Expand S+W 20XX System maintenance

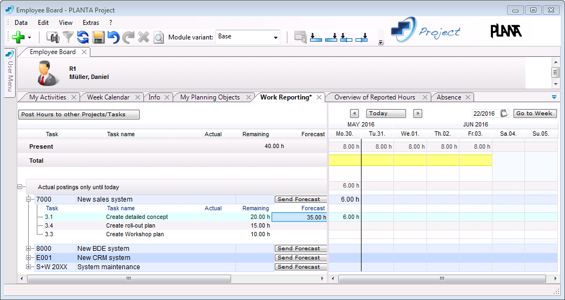(x=29, y=267)
